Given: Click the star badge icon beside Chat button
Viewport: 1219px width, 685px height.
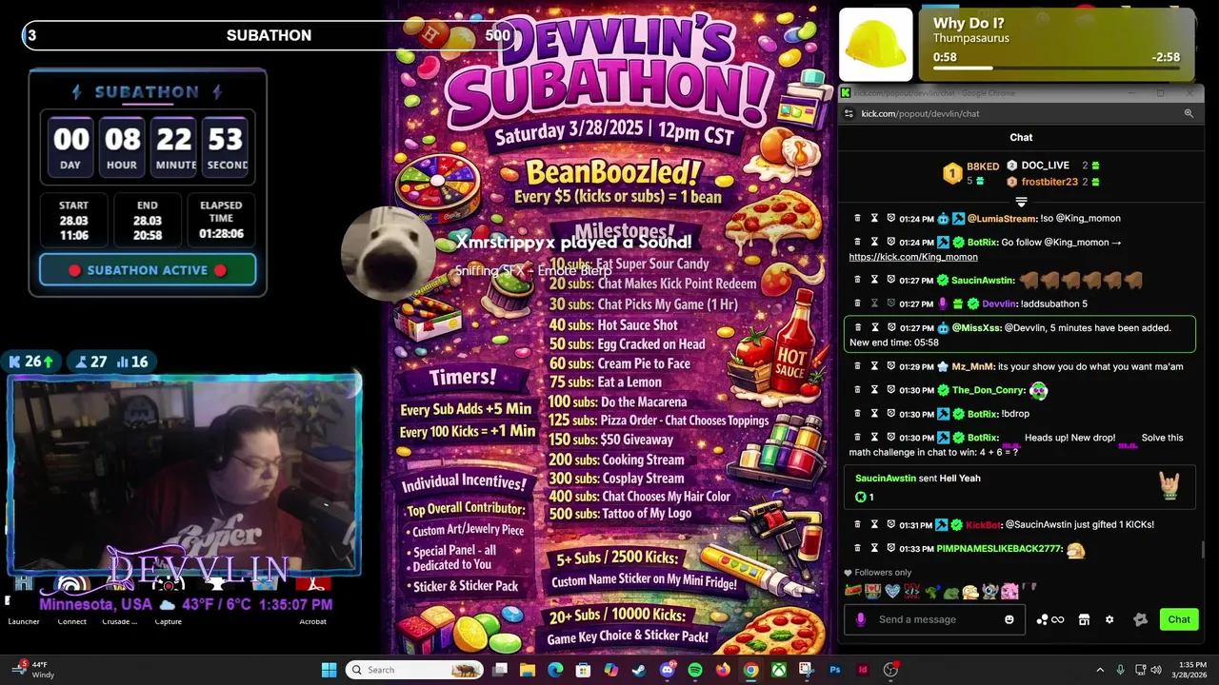Looking at the screenshot, I should coord(1141,619).
